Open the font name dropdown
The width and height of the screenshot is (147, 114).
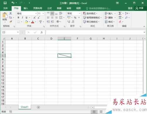tap(36, 13)
